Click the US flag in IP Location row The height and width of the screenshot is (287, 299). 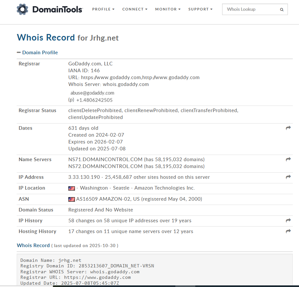tap(71, 188)
